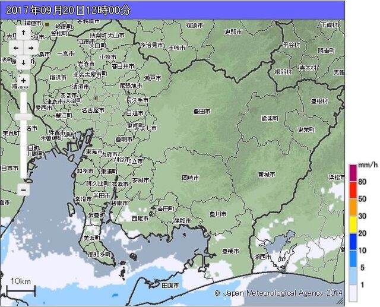Click the 西尾市 label on the map
The height and width of the screenshot is (307, 380).
[x=140, y=219]
